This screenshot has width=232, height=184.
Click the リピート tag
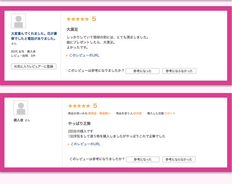(x=170, y=113)
